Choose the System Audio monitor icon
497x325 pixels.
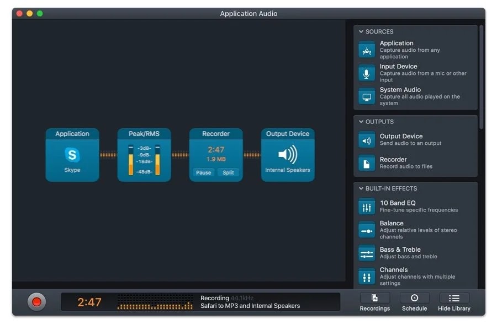tap(367, 97)
